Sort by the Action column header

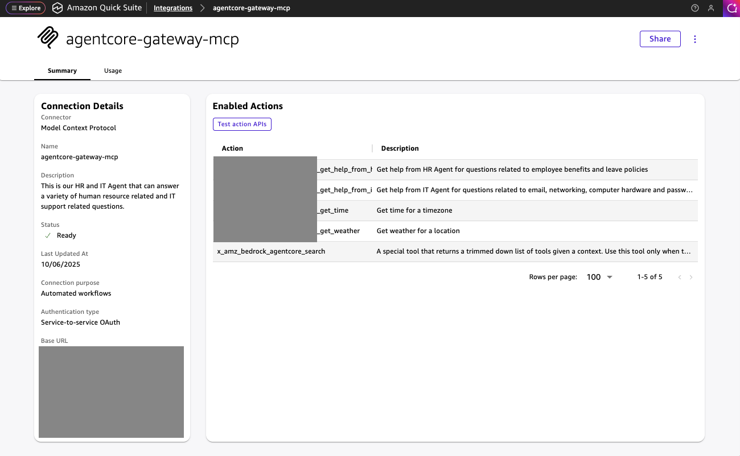[x=232, y=148]
